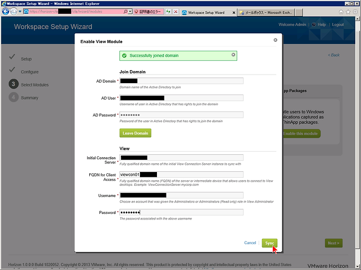Screen dimensions: 361x270
Task: Select step 4 Summary
Action: [24, 98]
